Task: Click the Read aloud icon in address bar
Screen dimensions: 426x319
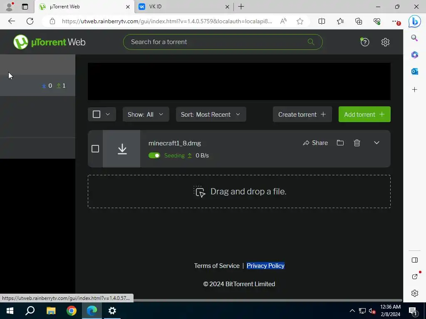Action: (283, 21)
